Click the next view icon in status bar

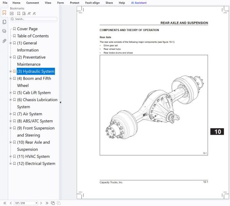point(59,203)
